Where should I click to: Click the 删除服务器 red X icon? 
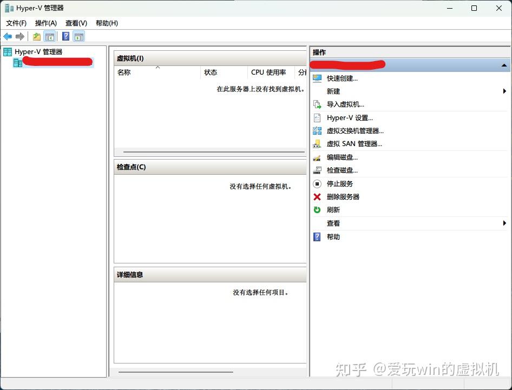click(x=318, y=197)
